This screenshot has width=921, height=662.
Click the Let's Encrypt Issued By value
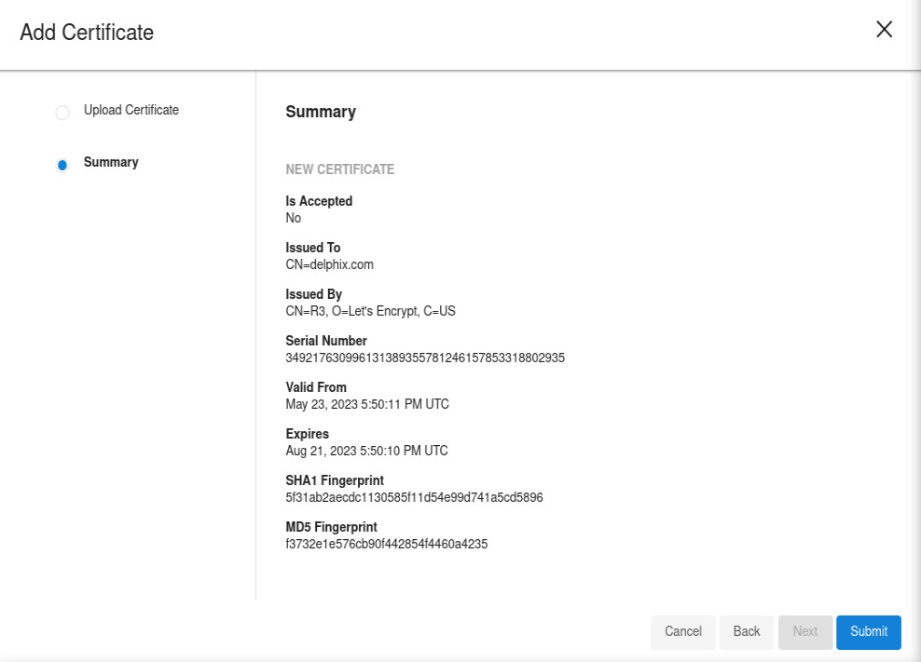point(370,311)
